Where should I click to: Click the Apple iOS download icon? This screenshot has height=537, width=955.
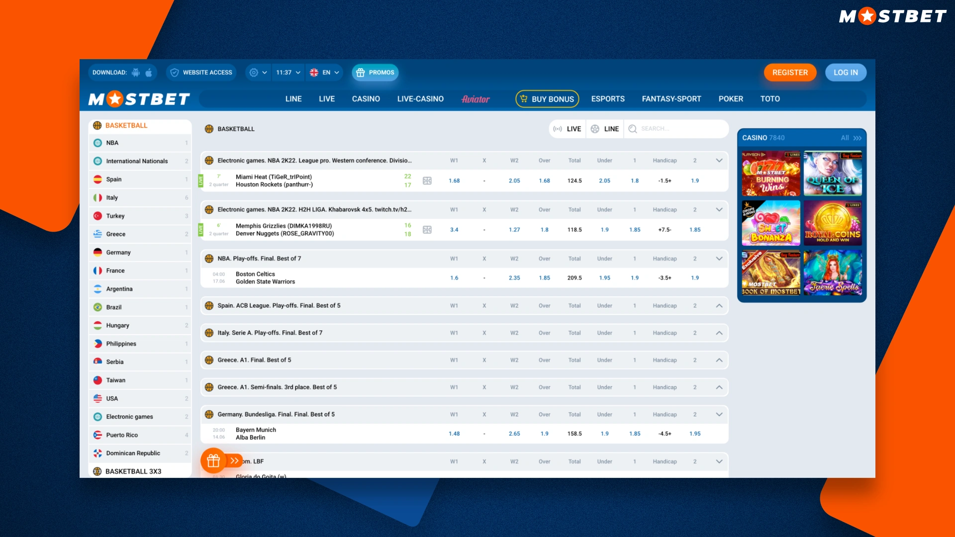point(148,72)
